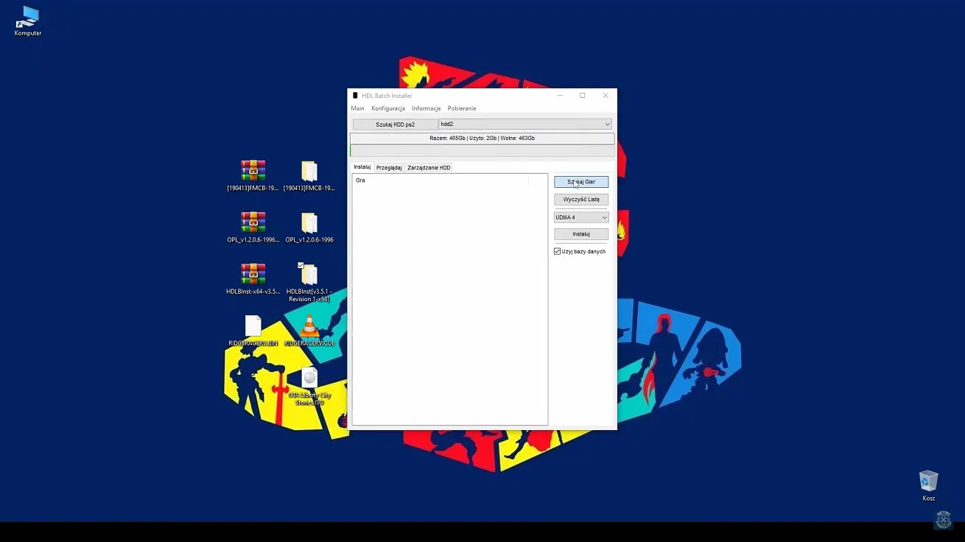This screenshot has width=965, height=542.
Task: Click the disk usage progress bar
Action: [482, 151]
